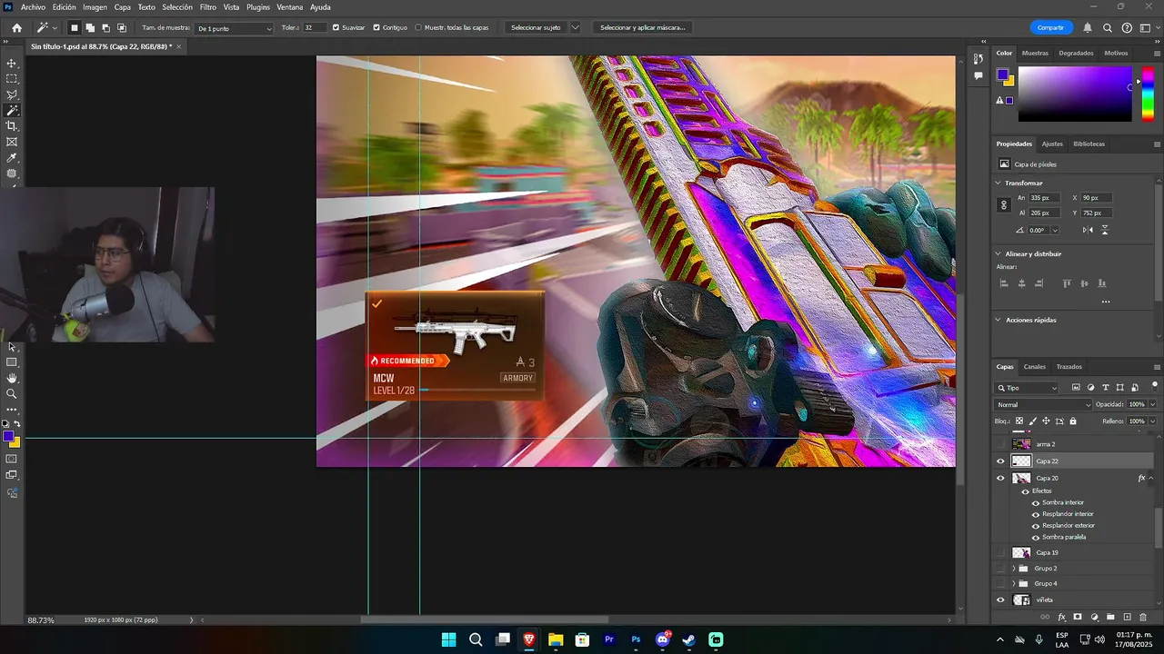The width and height of the screenshot is (1164, 654).
Task: Toggle Contiguo checkbox
Action: click(376, 27)
